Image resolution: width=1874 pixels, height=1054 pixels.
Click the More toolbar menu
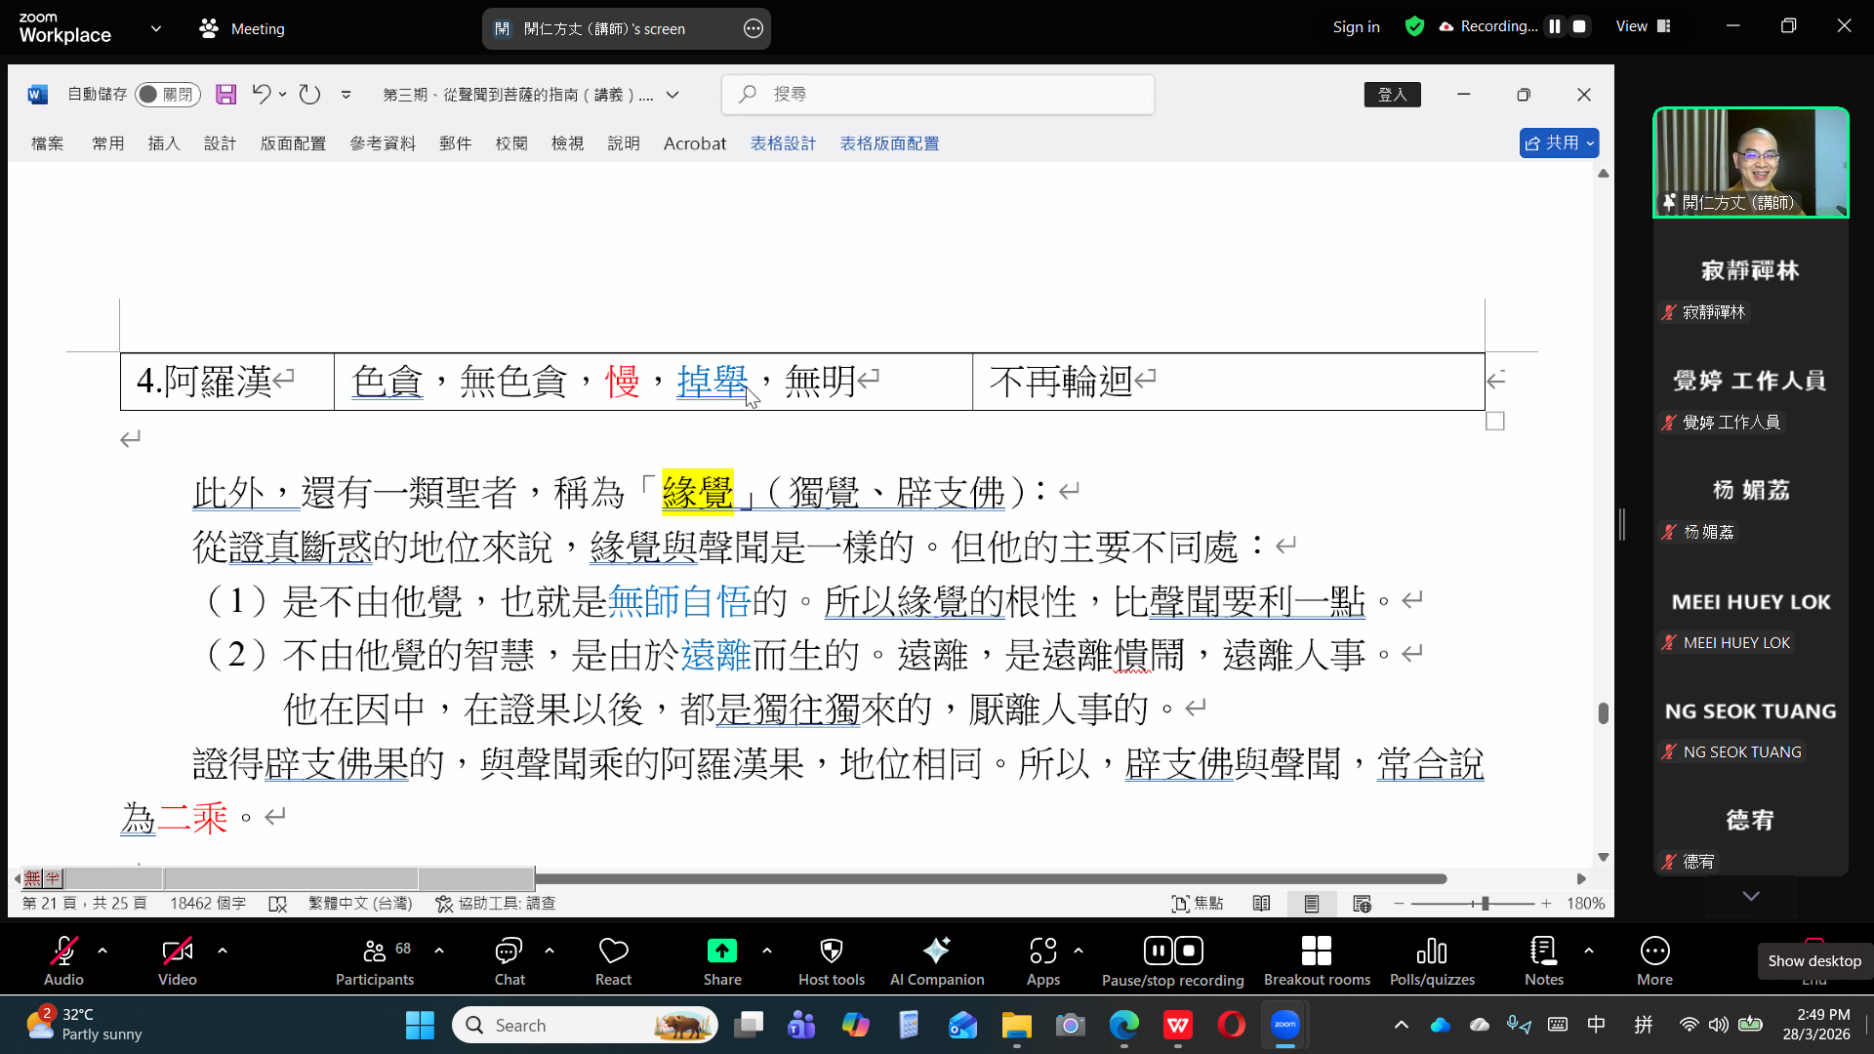click(x=1654, y=951)
